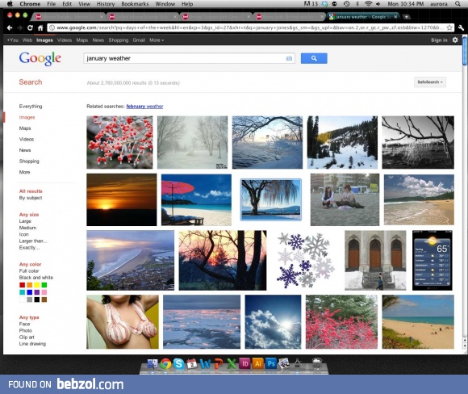Open Chrome wrench menu icon
Viewport: 468px width, 394px height.
coord(461,27)
